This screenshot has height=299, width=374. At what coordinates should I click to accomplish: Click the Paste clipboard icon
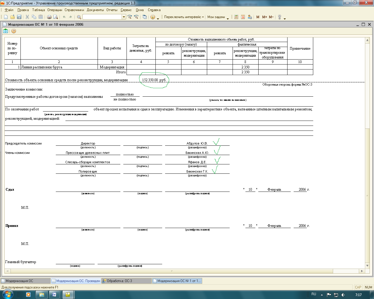41,17
